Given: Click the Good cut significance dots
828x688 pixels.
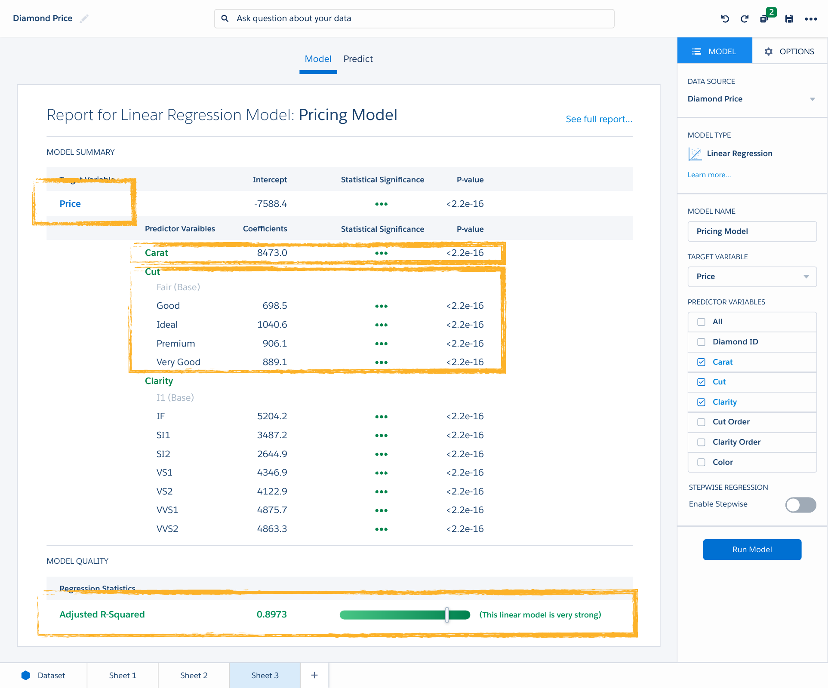Looking at the screenshot, I should 381,306.
